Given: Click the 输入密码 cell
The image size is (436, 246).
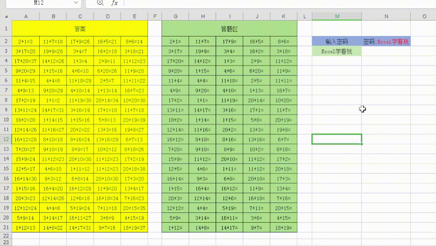Looking at the screenshot, I should tap(337, 42).
